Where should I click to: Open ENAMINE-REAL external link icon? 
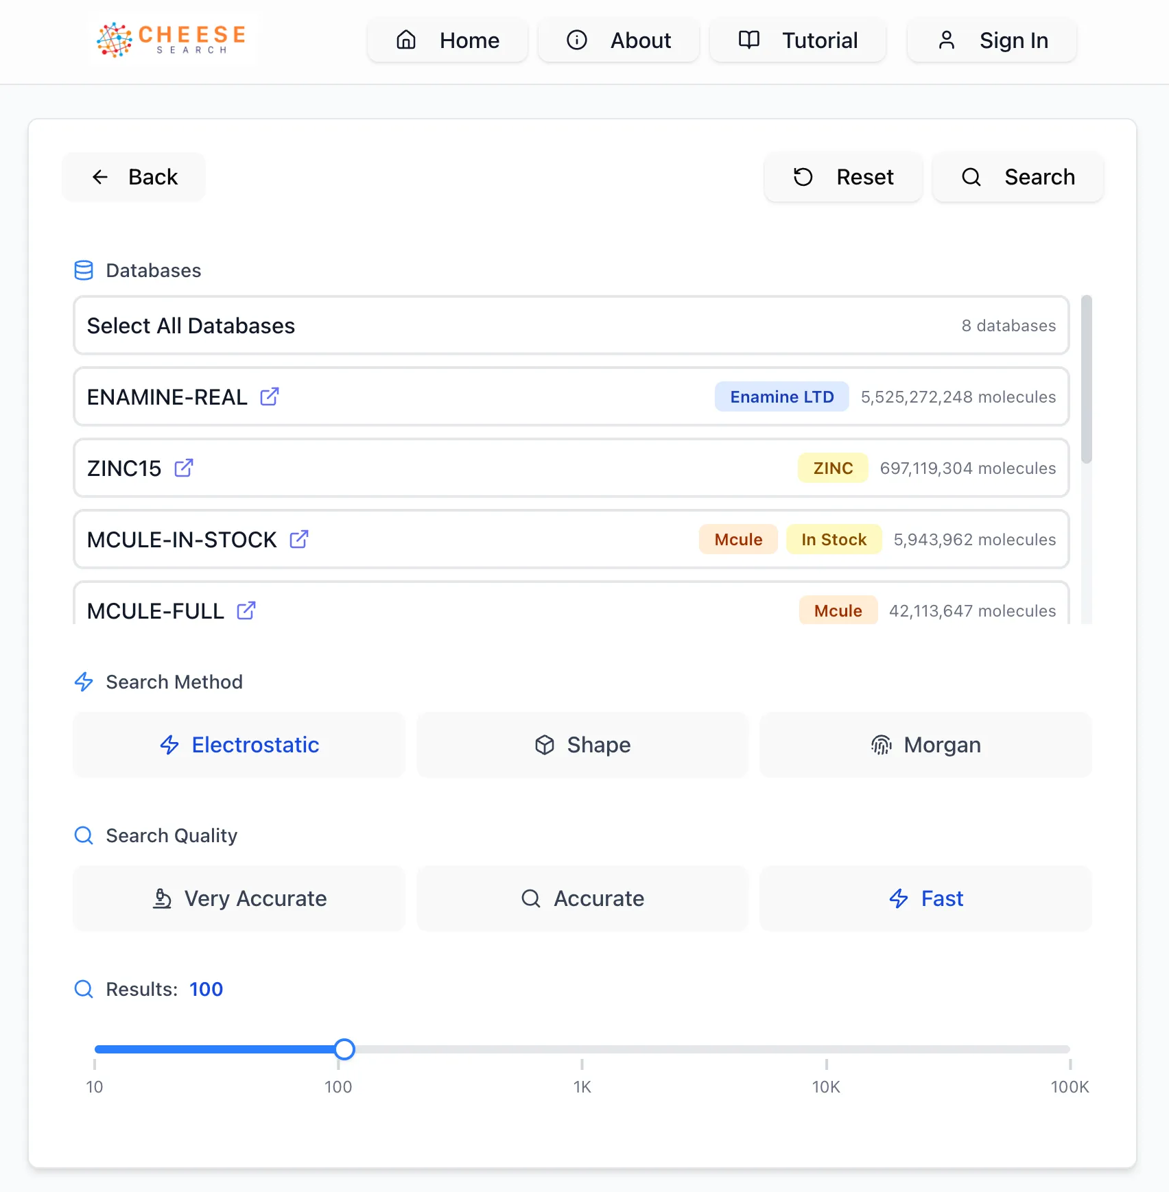pos(270,396)
